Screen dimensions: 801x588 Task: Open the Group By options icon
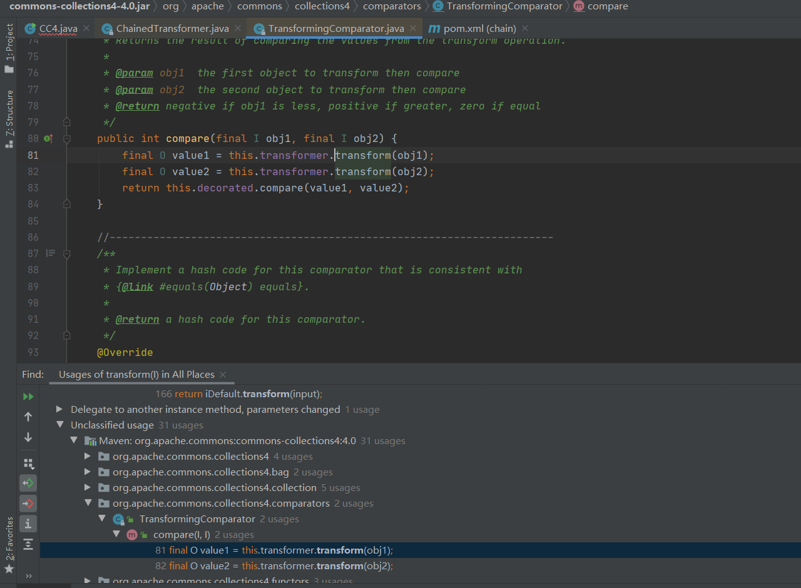pyautogui.click(x=28, y=464)
